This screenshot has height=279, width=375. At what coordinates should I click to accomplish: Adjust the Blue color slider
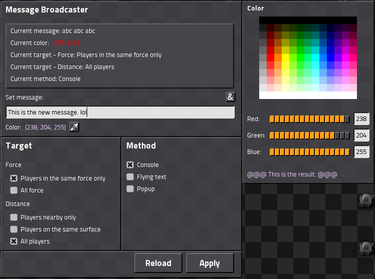click(x=310, y=152)
